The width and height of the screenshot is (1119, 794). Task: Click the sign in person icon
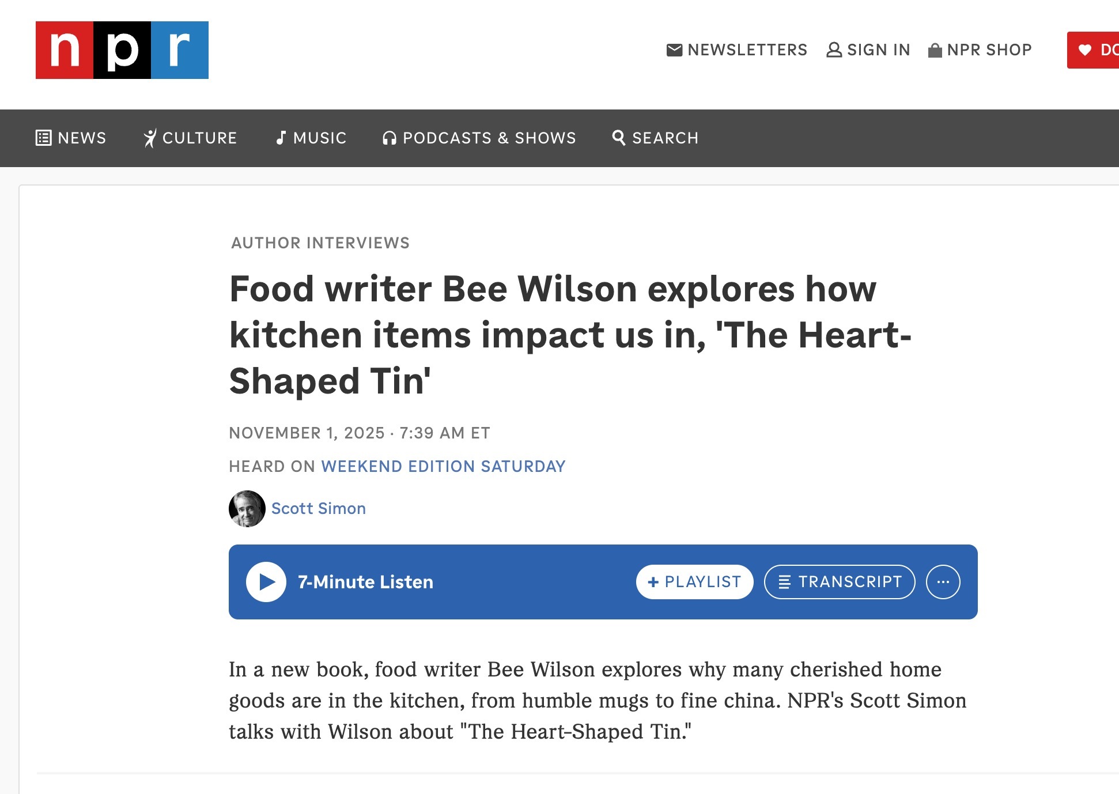point(834,50)
